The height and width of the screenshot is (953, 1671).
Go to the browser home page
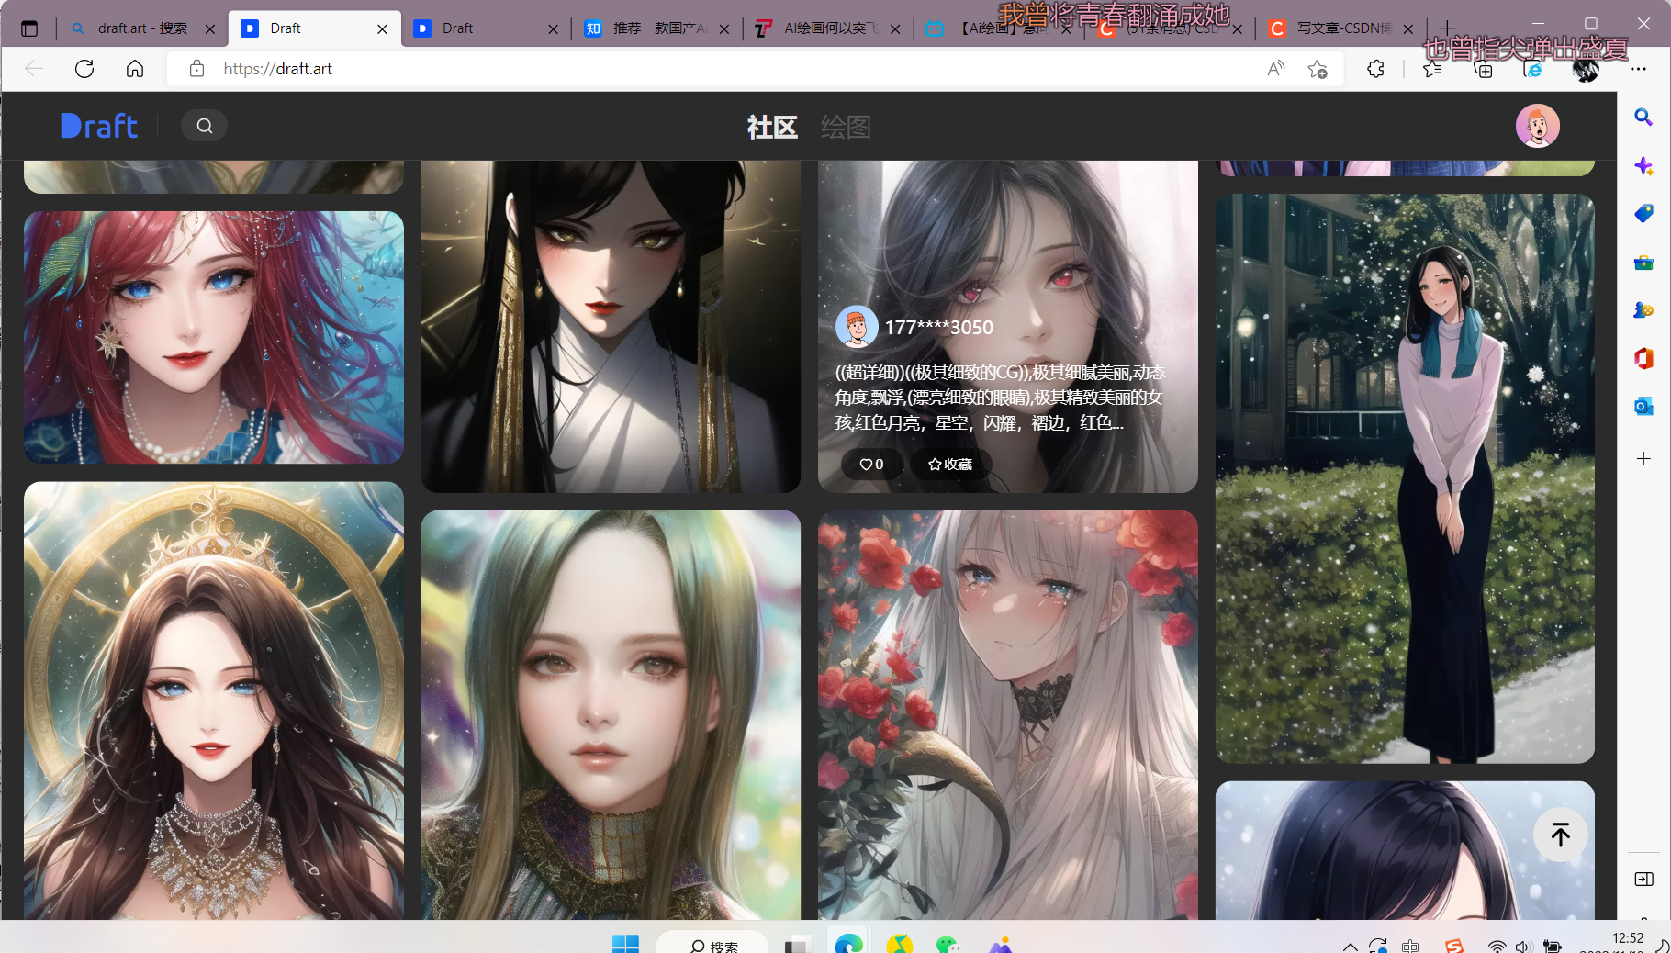point(135,69)
